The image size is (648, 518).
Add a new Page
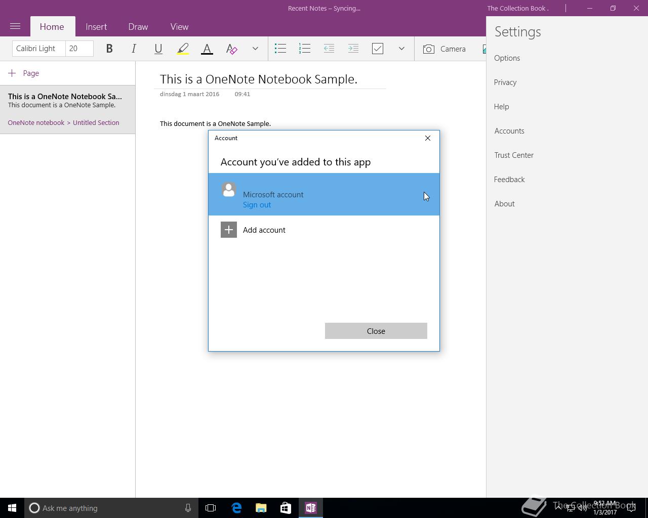(24, 73)
